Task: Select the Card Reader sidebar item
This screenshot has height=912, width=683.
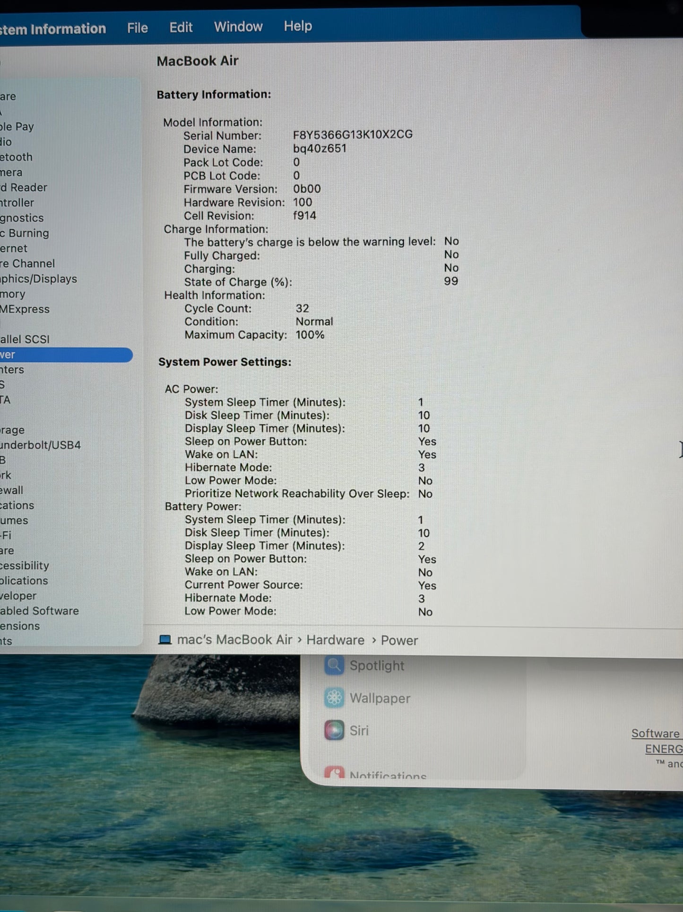Action: 24,187
